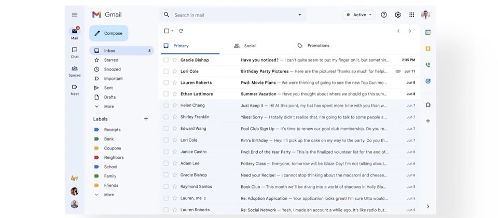Open Spaces in the left rail
Screen dimensions: 498x218
(x=75, y=71)
